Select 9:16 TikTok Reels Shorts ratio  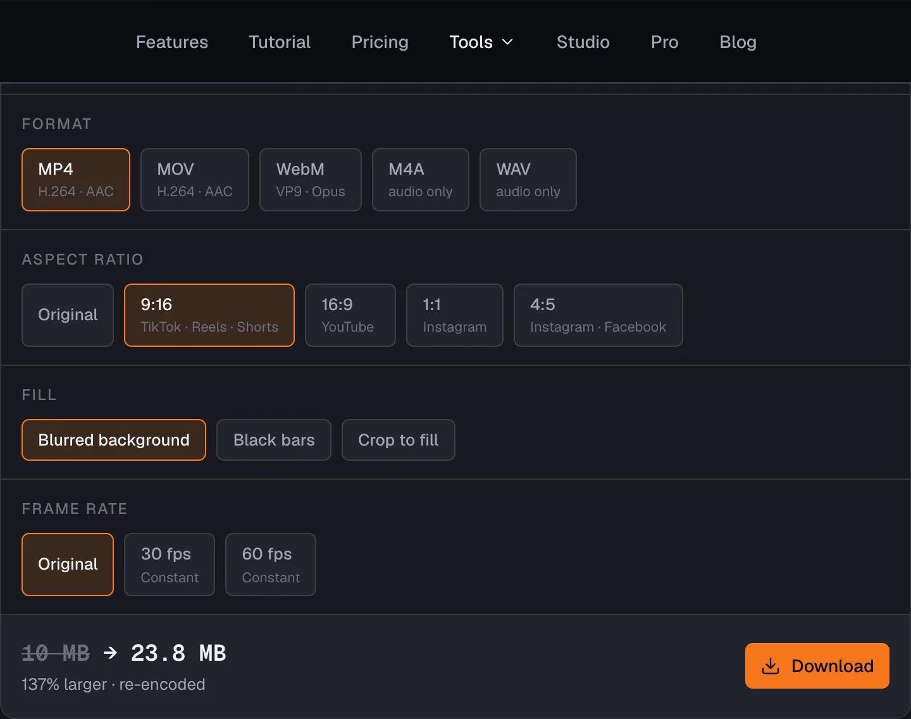point(209,315)
